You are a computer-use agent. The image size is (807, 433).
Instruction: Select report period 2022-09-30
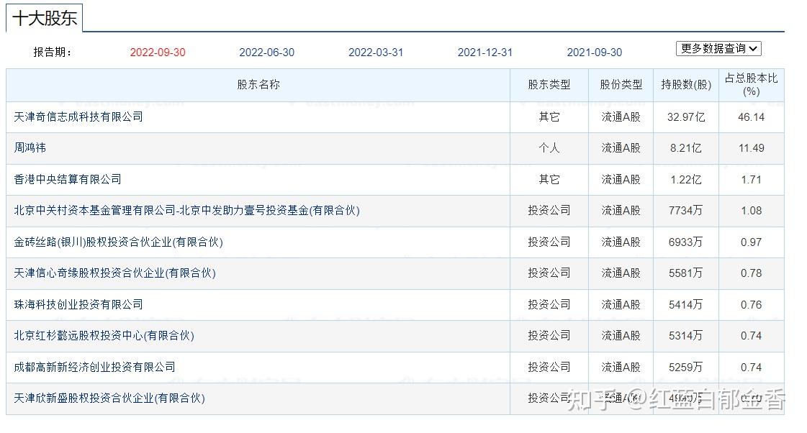158,53
